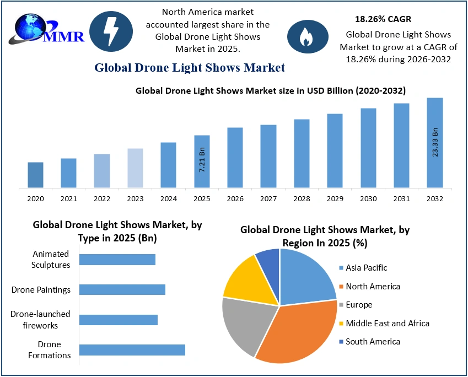Select the light-colored 2023 bar
This screenshot has width=468, height=377.
(x=135, y=168)
